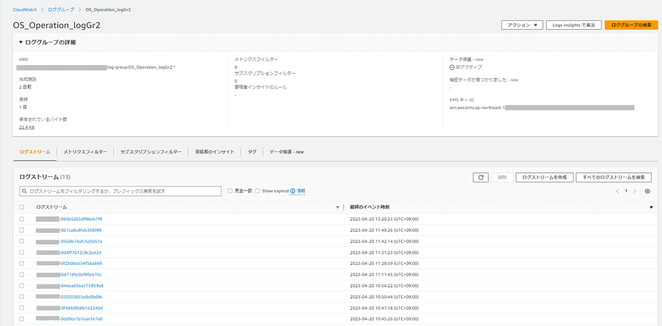Select all log streams header checkbox
The image size is (662, 326).
pyautogui.click(x=22, y=207)
